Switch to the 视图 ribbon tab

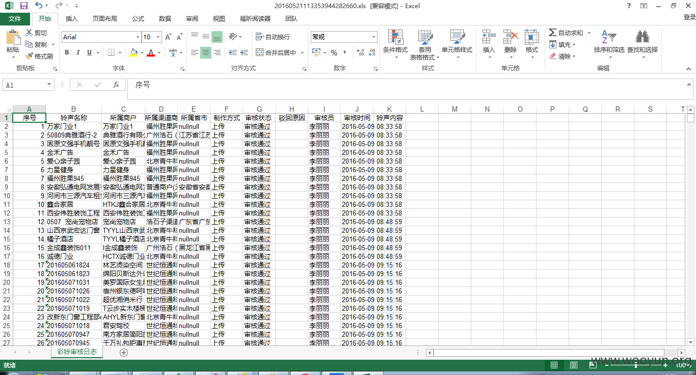[219, 19]
